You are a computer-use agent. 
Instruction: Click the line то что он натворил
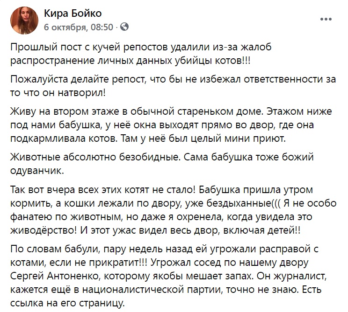tap(58, 92)
